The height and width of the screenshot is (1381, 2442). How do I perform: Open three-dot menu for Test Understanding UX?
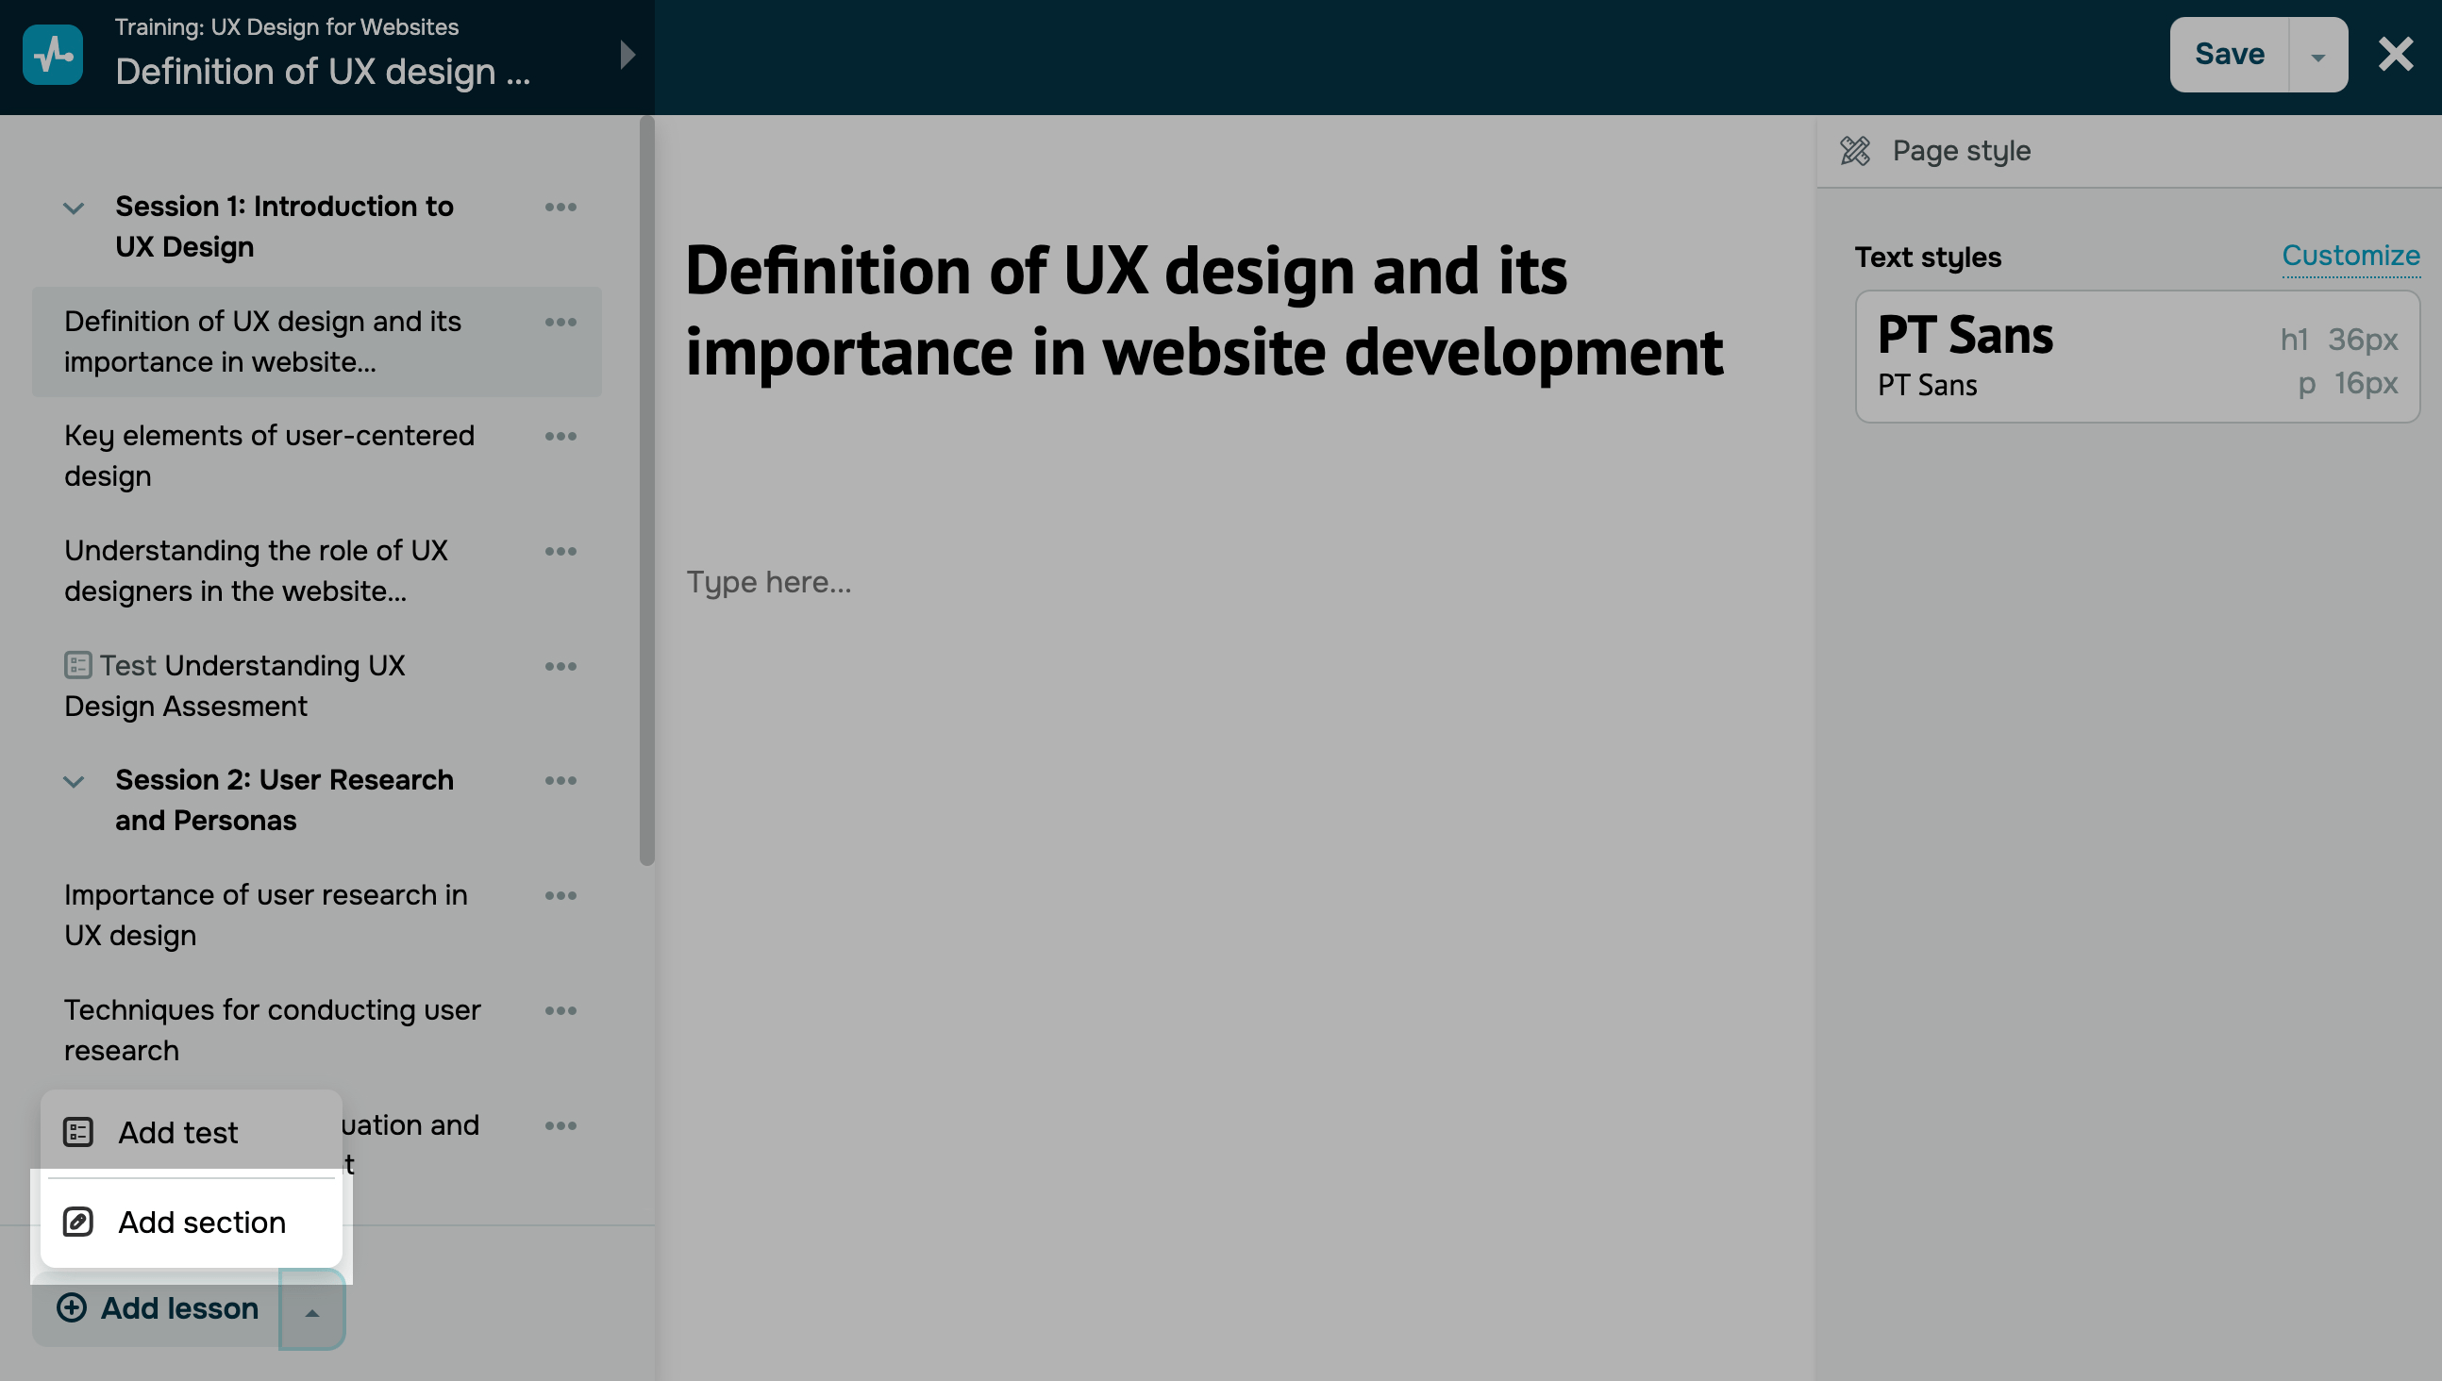(560, 667)
